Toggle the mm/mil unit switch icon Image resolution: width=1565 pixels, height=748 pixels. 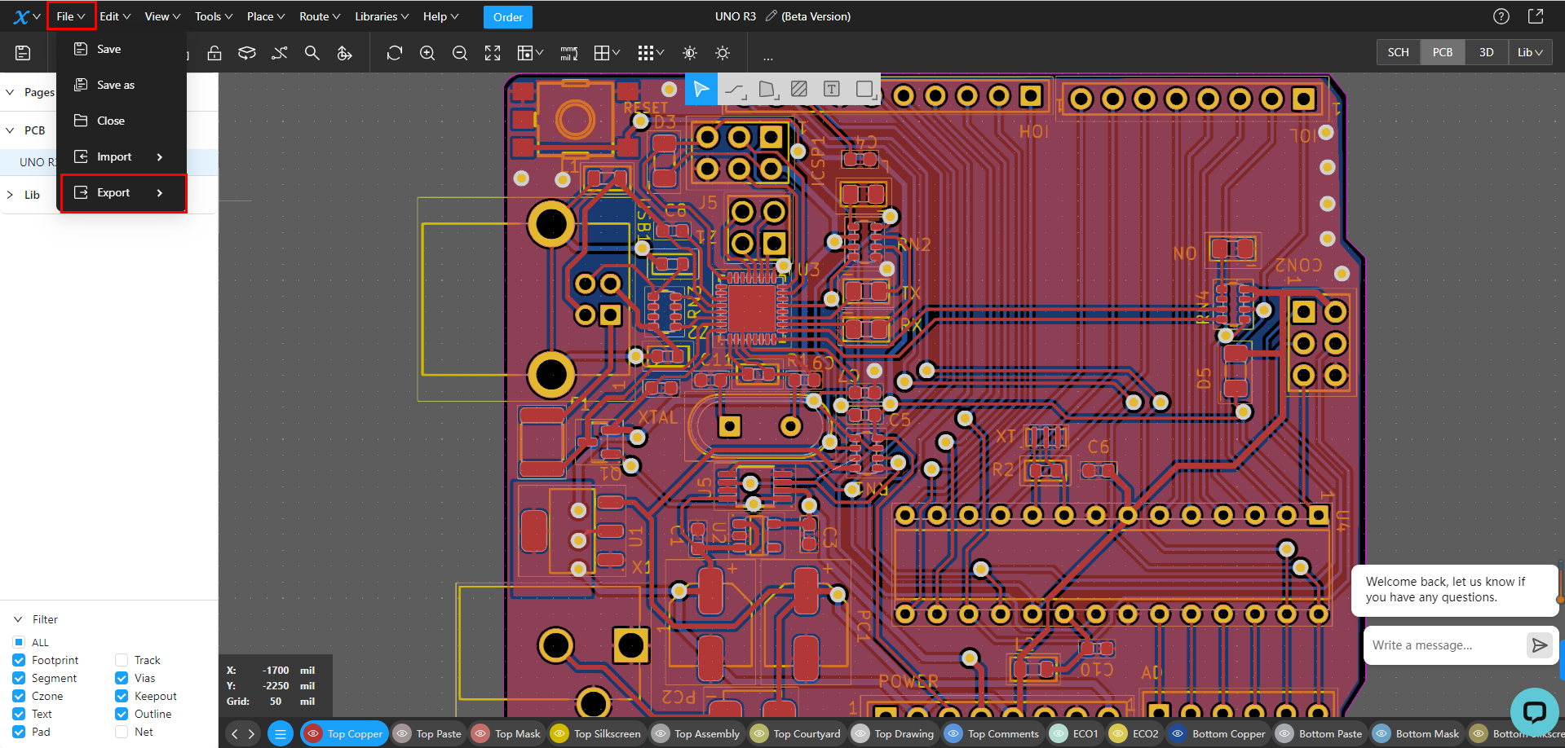569,53
